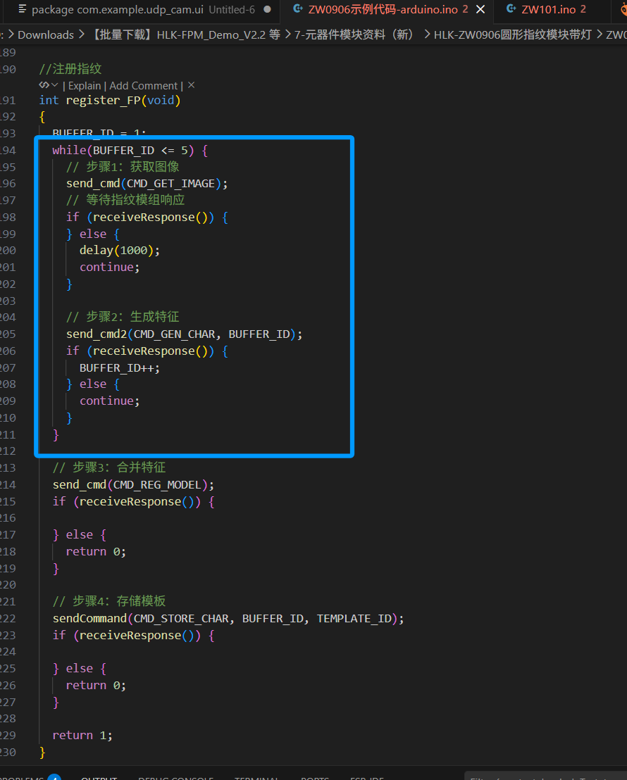Open the TERMINAL panel tab
The height and width of the screenshot is (780, 627).
point(256,777)
